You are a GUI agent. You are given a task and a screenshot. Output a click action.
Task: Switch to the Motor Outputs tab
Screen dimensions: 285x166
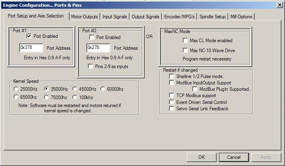click(84, 17)
